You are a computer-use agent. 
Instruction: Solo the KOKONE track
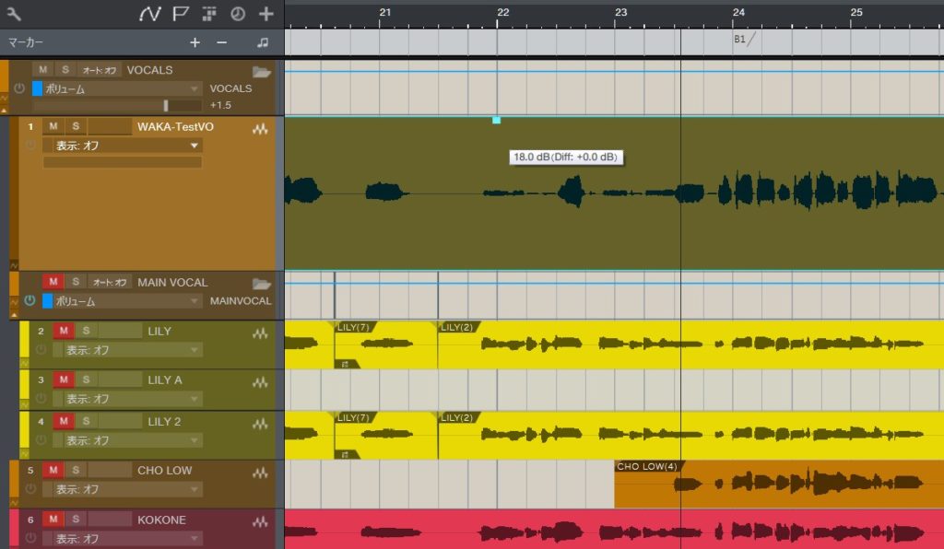[x=76, y=520]
